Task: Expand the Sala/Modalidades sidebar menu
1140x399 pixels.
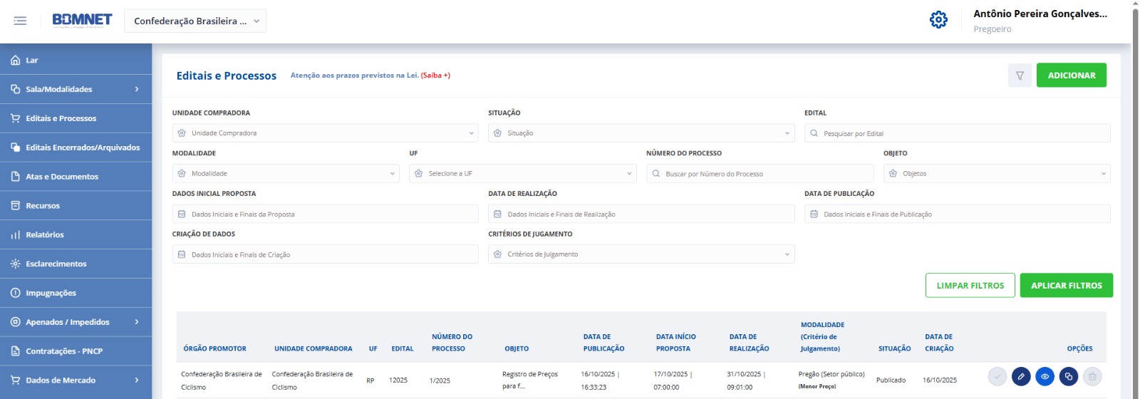Action: coord(76,89)
